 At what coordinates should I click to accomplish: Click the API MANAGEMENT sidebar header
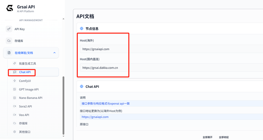[x=31, y=20]
